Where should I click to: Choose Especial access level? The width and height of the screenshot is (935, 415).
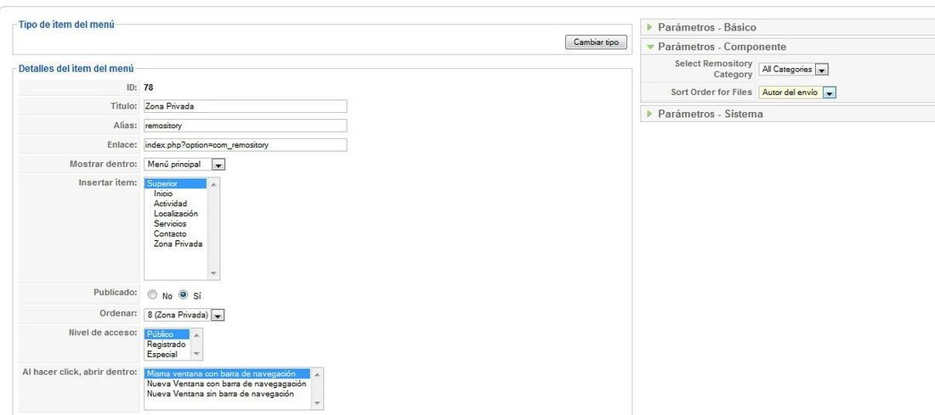[167, 354]
